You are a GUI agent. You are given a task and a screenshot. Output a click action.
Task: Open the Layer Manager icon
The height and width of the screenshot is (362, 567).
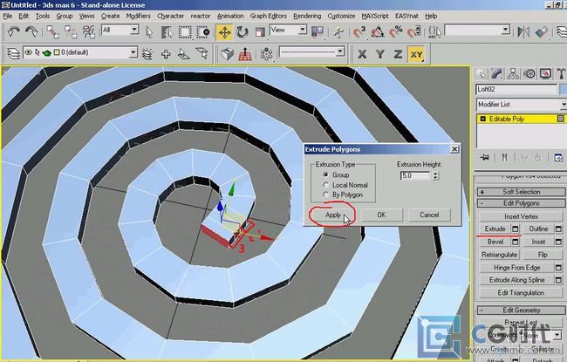[x=13, y=54]
